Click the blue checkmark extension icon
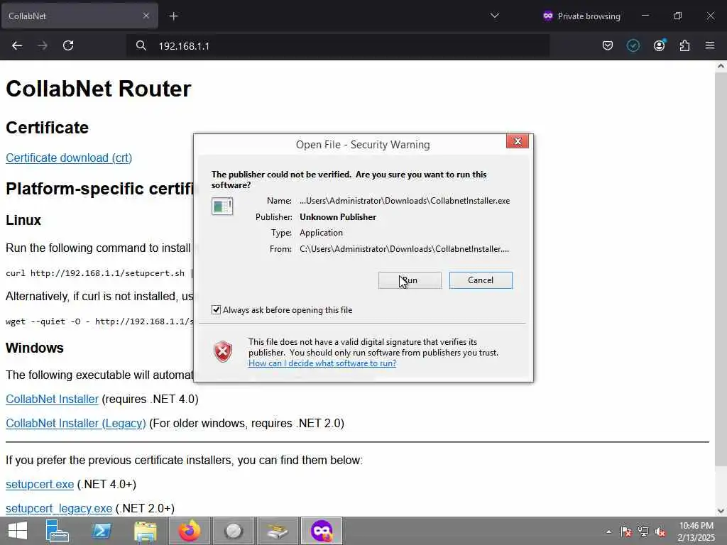727x545 pixels. [633, 45]
